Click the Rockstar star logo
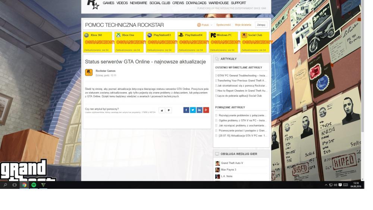This screenshot has width=373, height=210. (93, 4)
